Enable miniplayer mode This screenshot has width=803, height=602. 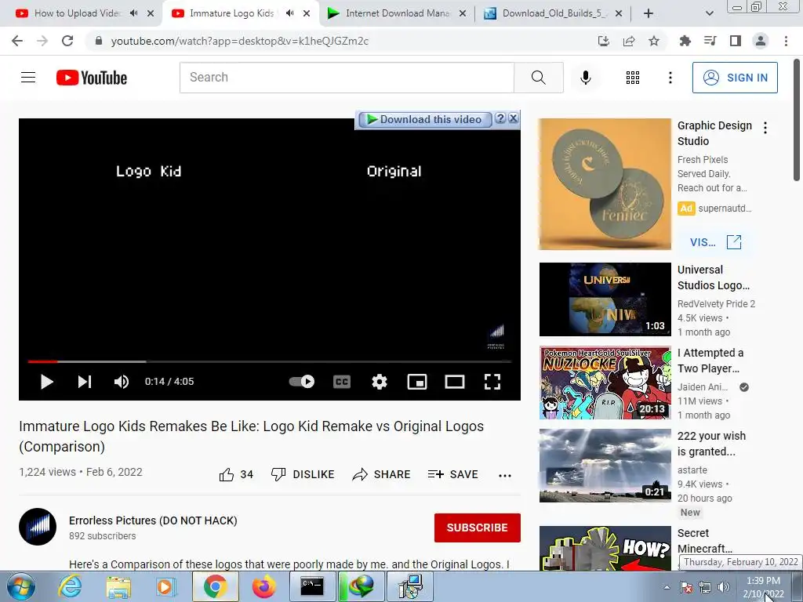point(417,382)
